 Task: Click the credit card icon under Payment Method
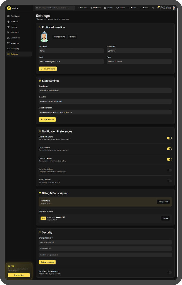point(43,218)
